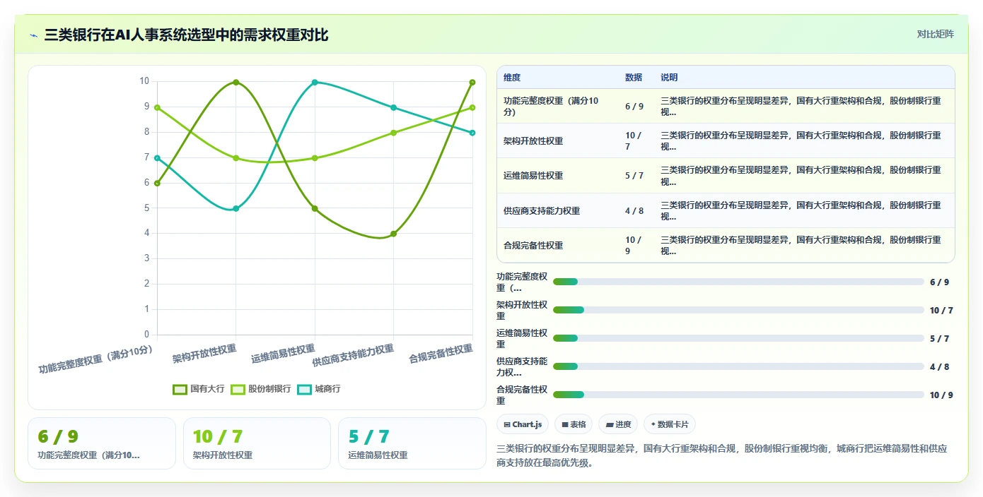Click the 合规完备性权重 progress bar
This screenshot has height=497, width=983.
(738, 395)
